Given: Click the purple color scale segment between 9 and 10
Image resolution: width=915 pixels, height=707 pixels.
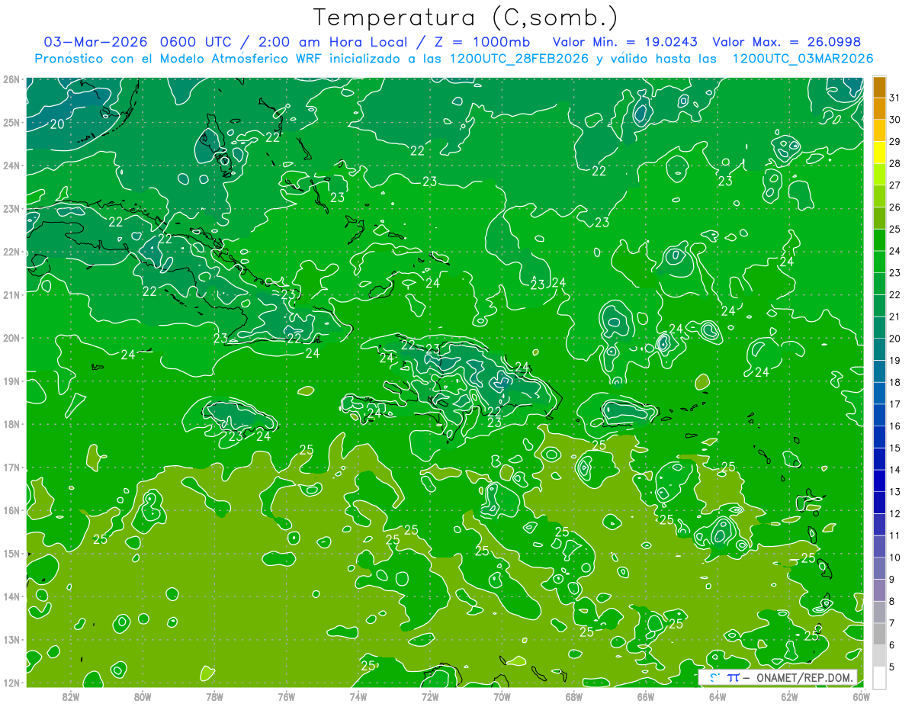Looking at the screenshot, I should pyautogui.click(x=879, y=568).
